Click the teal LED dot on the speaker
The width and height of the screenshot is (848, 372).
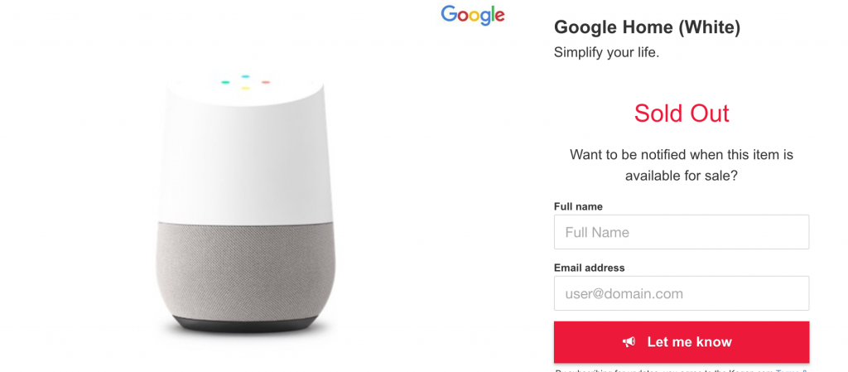pyautogui.click(x=225, y=83)
